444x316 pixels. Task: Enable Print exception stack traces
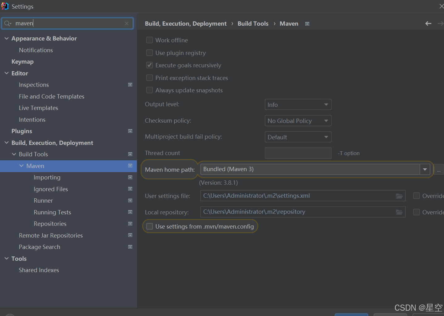(x=150, y=78)
